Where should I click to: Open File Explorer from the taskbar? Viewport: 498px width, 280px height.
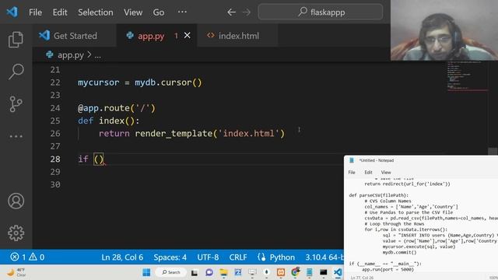click(x=223, y=272)
